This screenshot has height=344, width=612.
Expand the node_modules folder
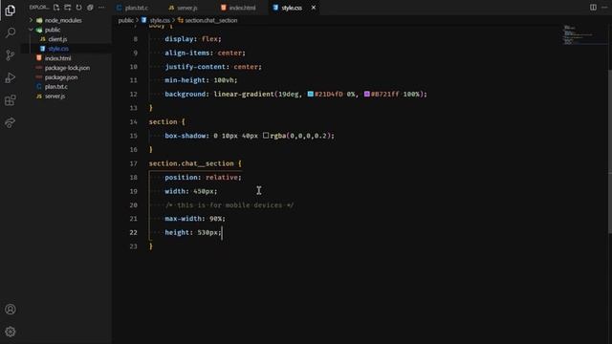[62, 20]
